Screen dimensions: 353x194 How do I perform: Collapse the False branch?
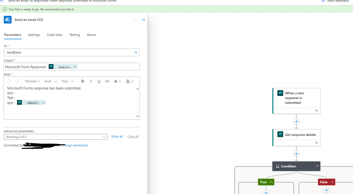pyautogui.click(x=332, y=182)
